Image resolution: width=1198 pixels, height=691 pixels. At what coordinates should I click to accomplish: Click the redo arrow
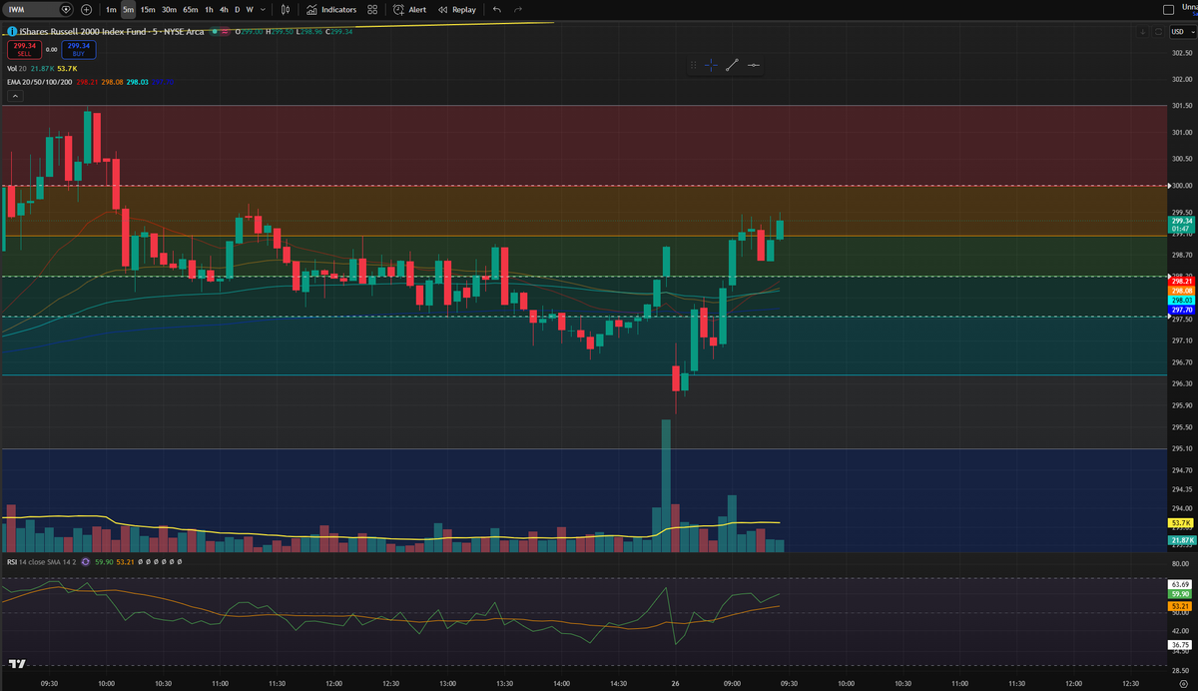[517, 9]
